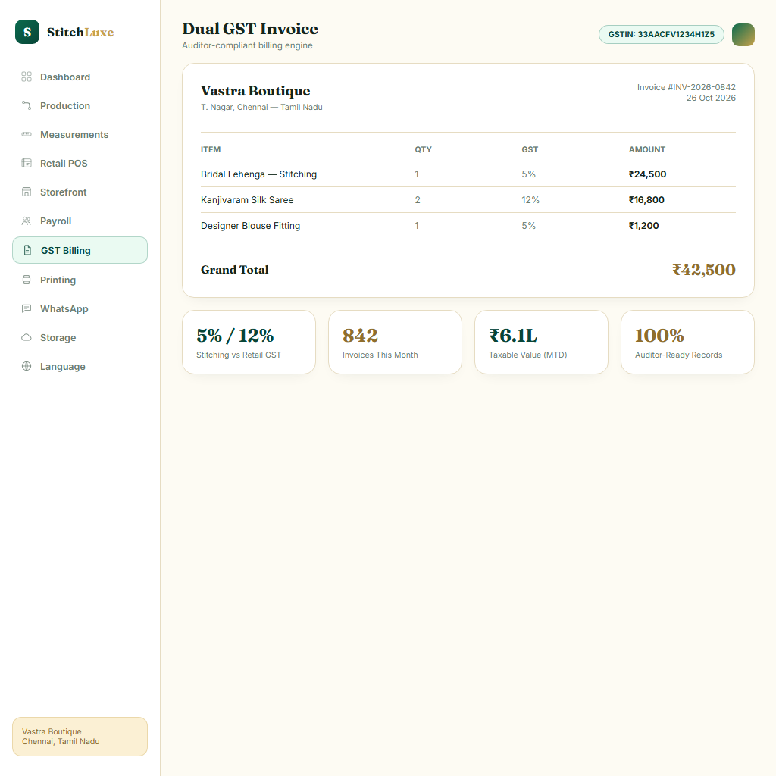Click the StitchLuxe brand name

tap(80, 32)
